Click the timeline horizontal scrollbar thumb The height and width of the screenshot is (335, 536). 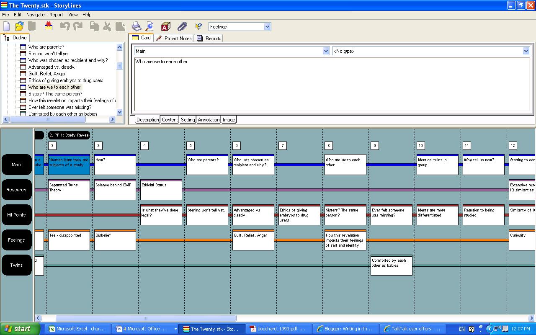tap(146, 318)
